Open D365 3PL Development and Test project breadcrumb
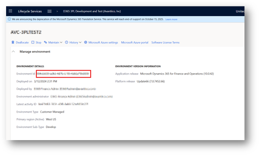This screenshot has height=155, width=259. point(92,11)
